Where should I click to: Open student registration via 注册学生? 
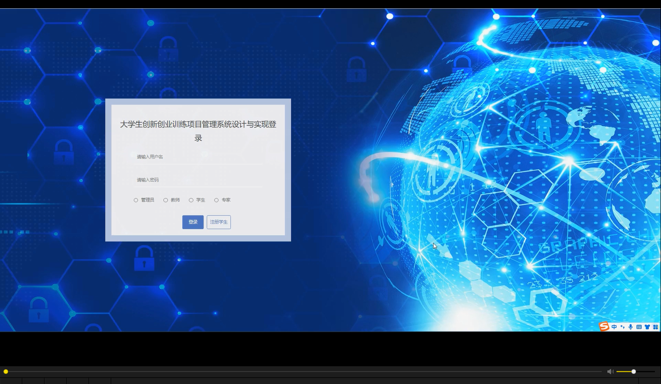(218, 222)
